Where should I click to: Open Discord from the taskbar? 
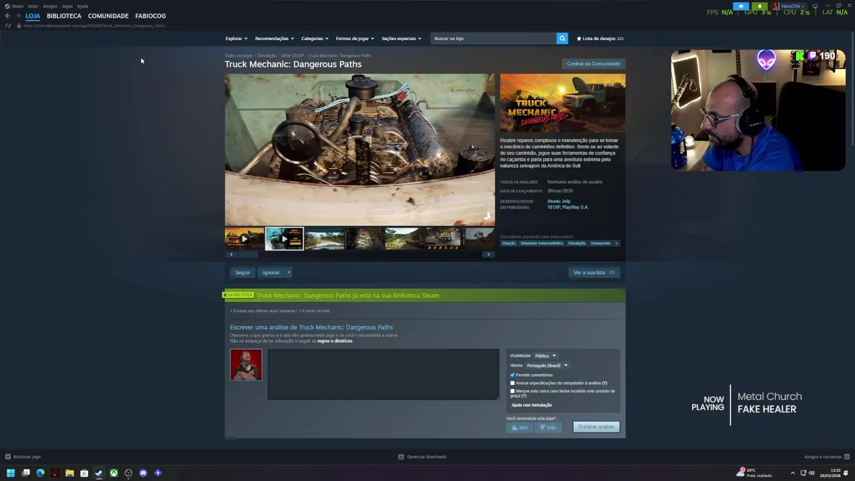(143, 473)
